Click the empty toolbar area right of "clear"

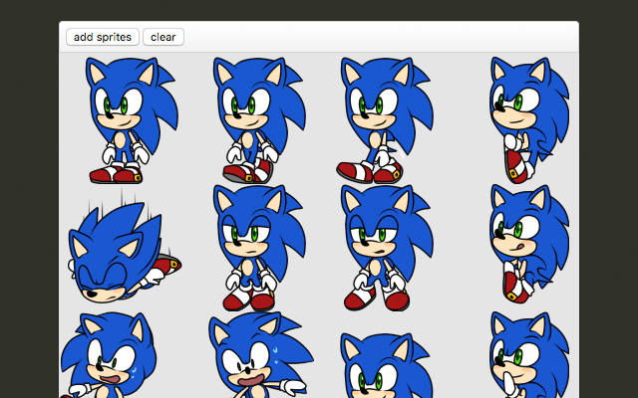point(379,37)
